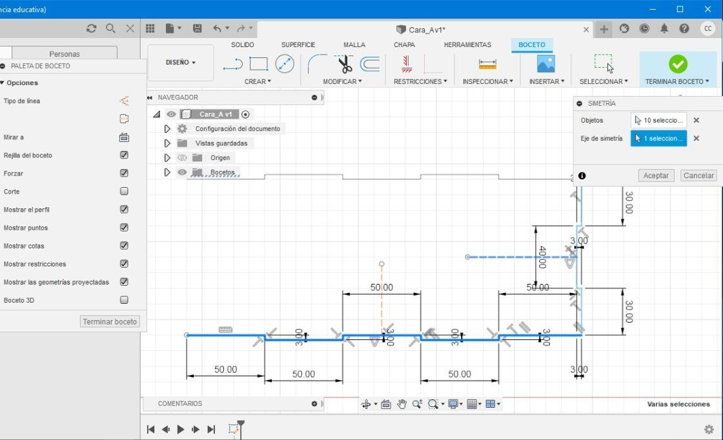
Task: Click the CC user account avatar
Action: point(708,28)
